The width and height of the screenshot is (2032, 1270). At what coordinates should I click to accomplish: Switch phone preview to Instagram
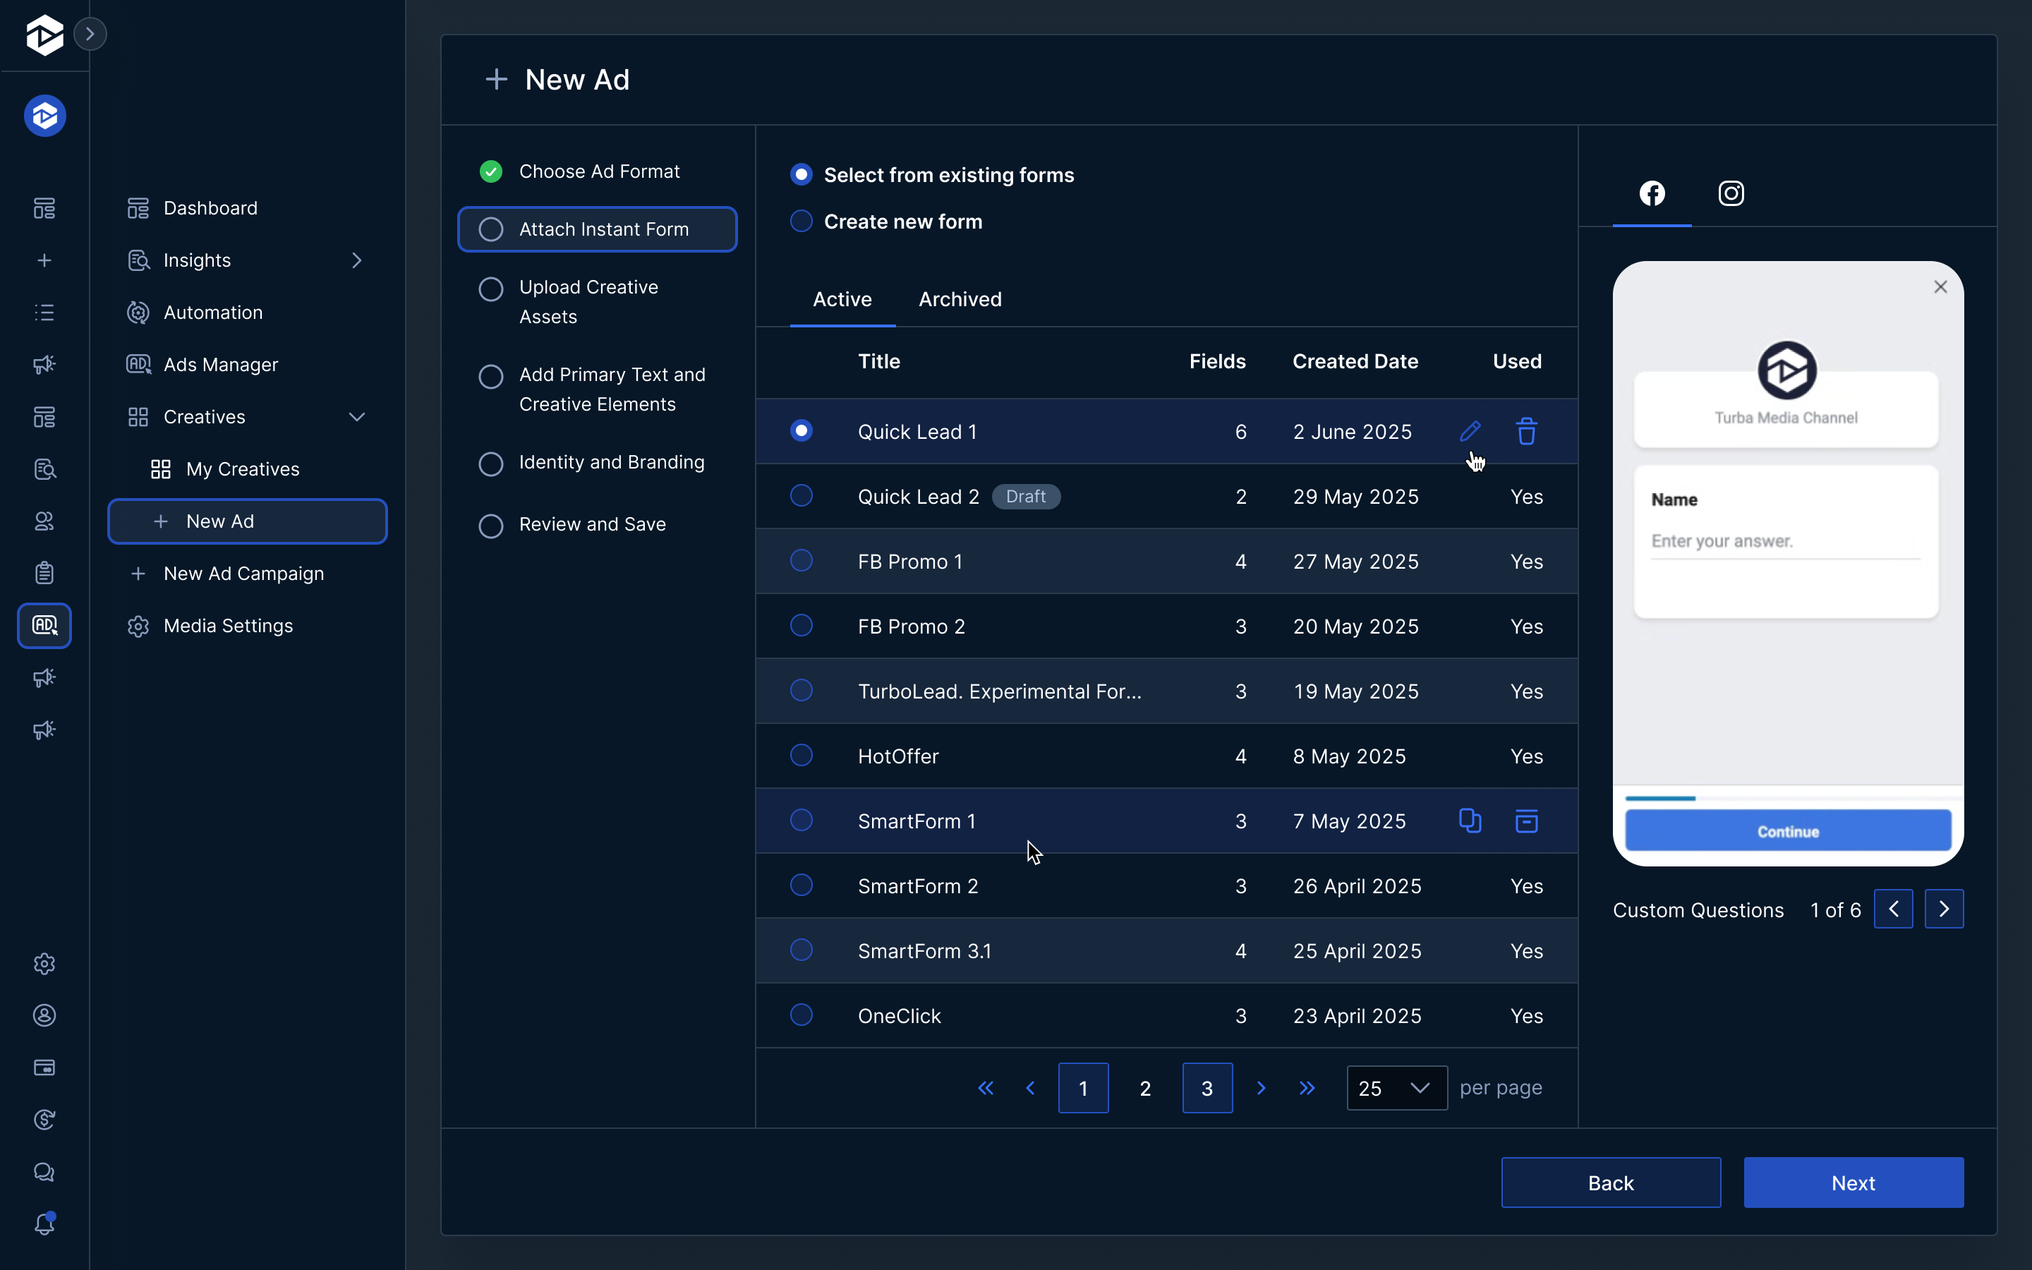(1731, 193)
